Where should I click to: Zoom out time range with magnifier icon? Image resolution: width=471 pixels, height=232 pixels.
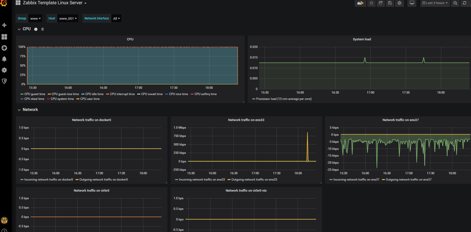click(455, 3)
